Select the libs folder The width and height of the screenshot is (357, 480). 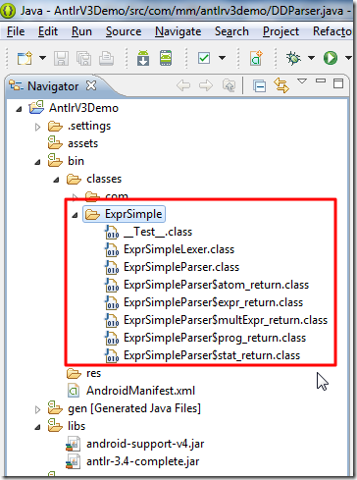[x=76, y=426]
